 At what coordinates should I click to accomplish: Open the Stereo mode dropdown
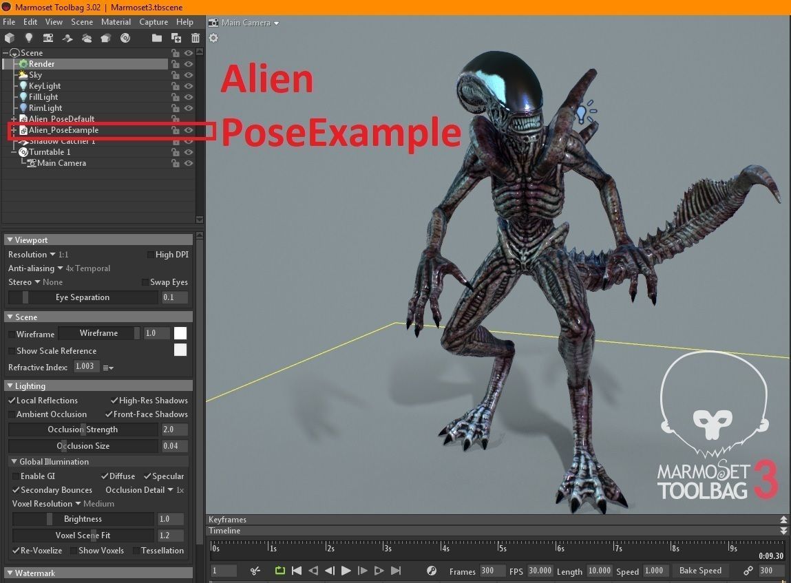[x=36, y=282]
